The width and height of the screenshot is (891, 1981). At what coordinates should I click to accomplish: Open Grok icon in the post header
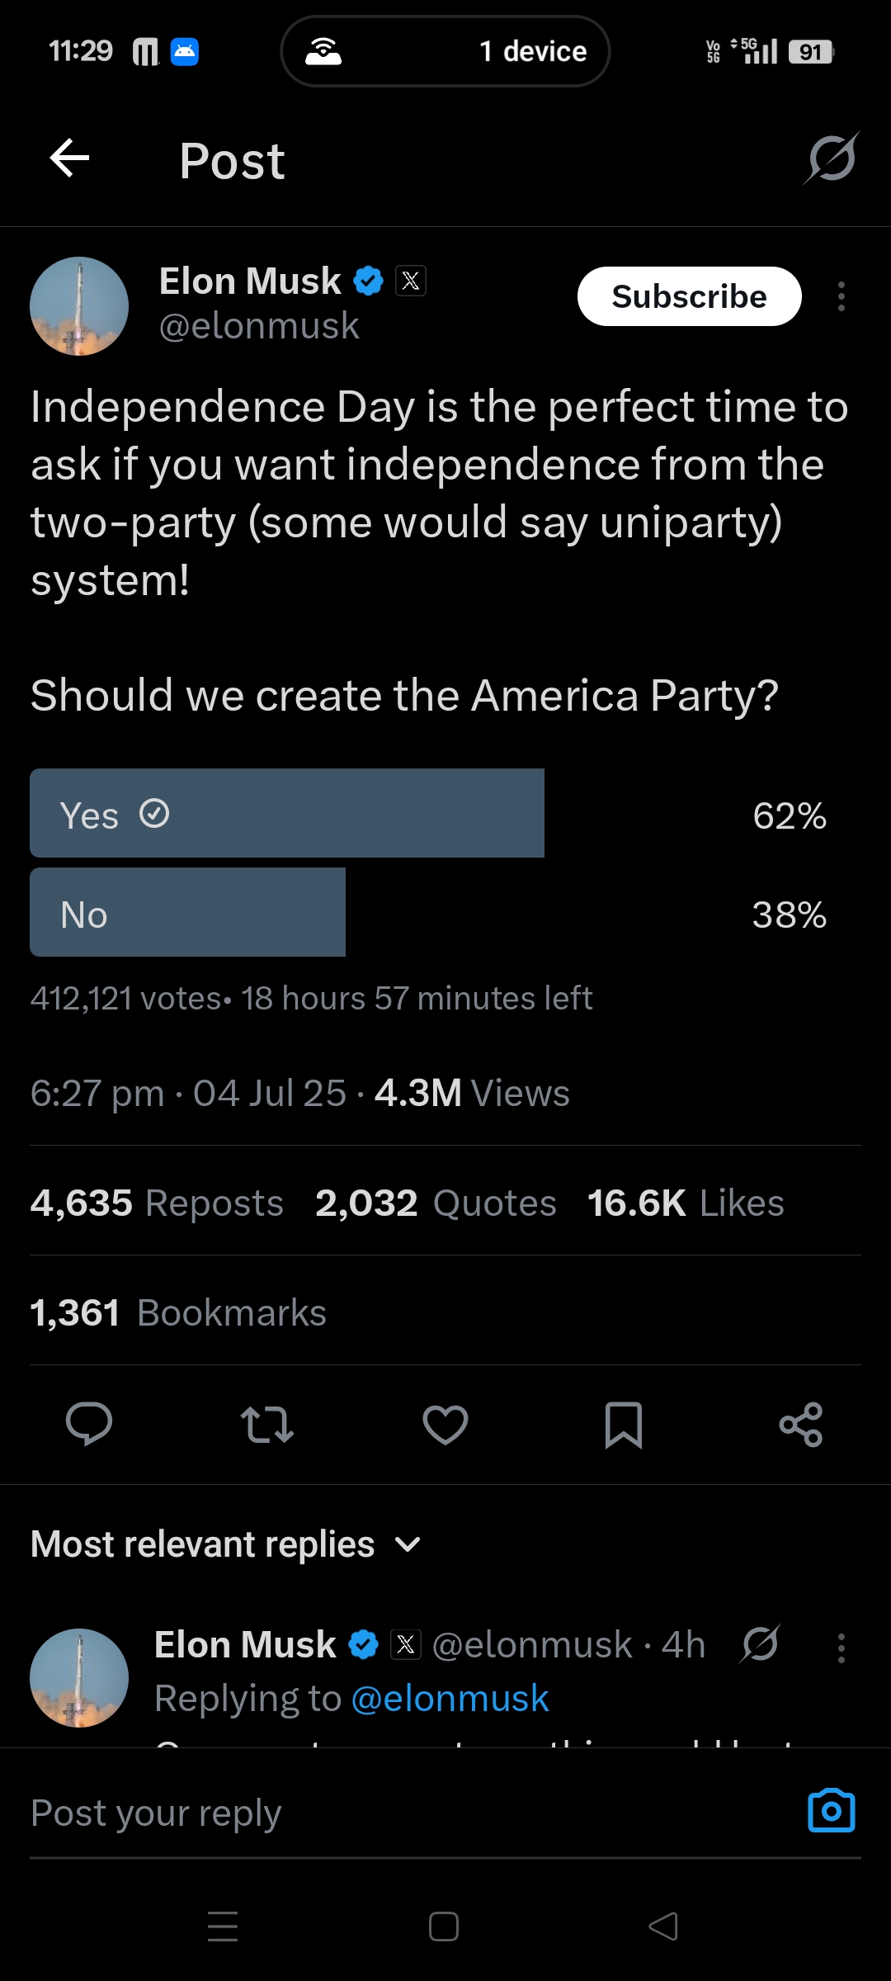(832, 158)
